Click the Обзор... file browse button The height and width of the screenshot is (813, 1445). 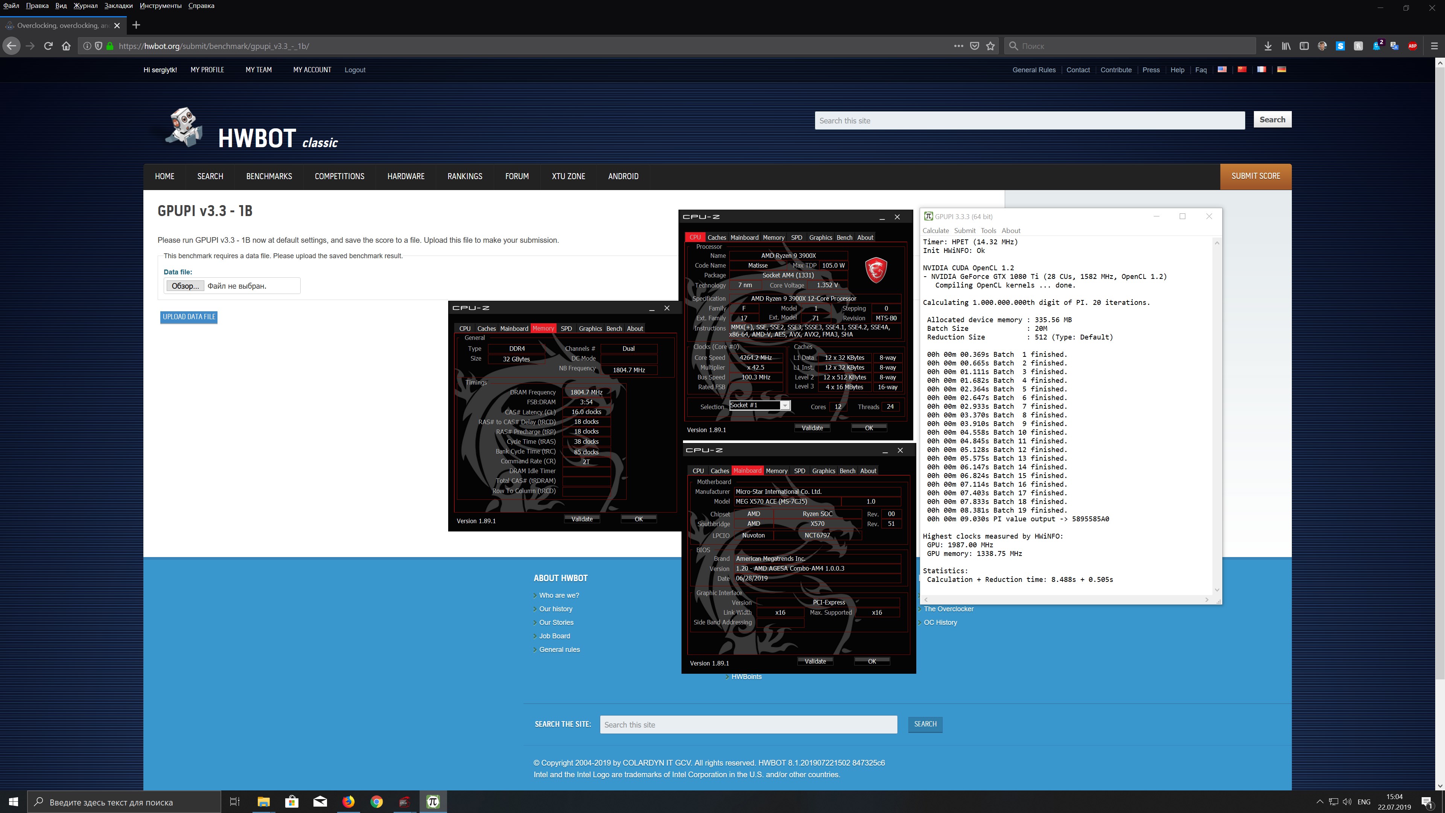185,286
